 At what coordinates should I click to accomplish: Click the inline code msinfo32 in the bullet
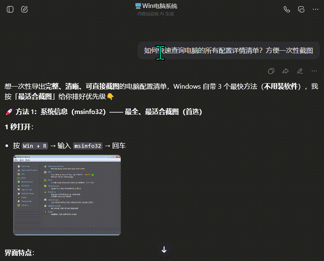coord(88,146)
